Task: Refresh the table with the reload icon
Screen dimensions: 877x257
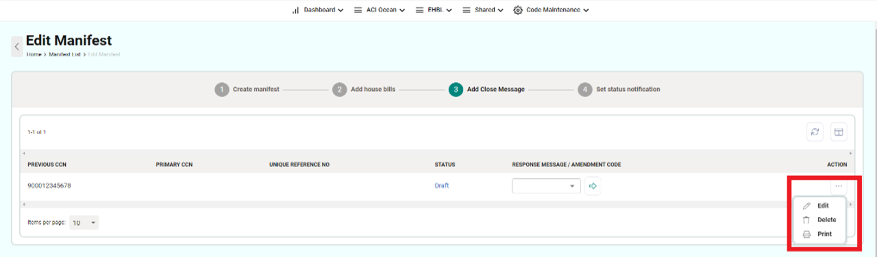Action: pyautogui.click(x=814, y=132)
